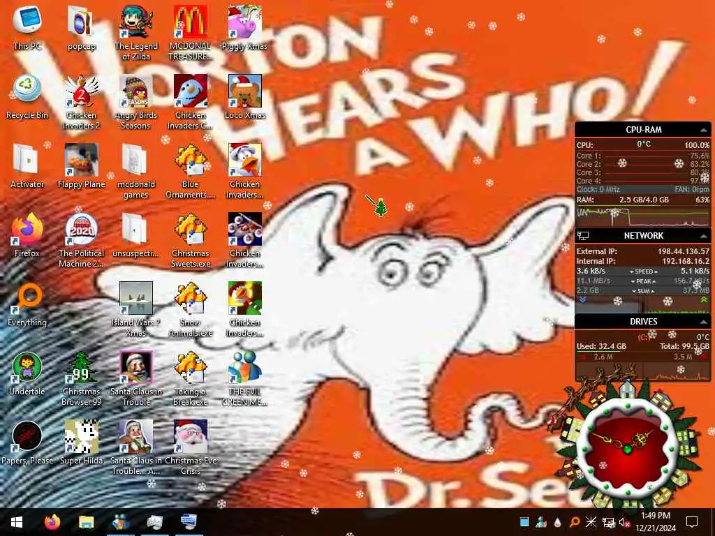This screenshot has height=536, width=715.
Task: Open the taskbar clock showing 1:49 PM
Action: [655, 522]
